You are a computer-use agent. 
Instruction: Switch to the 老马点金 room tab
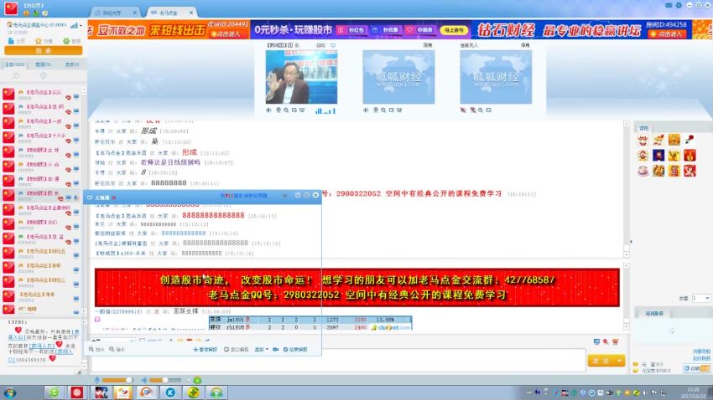170,13
